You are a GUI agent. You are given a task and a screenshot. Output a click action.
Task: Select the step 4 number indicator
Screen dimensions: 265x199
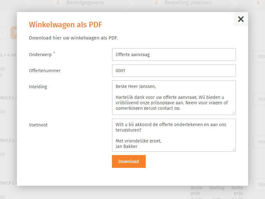pos(258,3)
